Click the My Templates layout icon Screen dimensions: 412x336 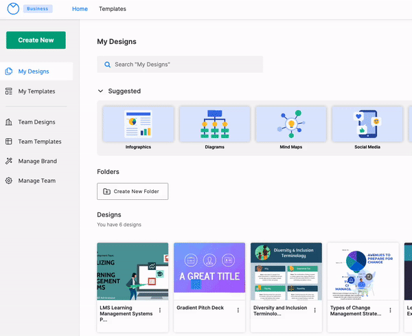9,91
